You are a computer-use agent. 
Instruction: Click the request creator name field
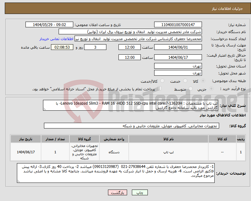point(138,39)
